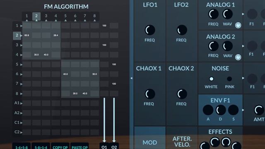Select the C2 modulator row

pos(17,132)
